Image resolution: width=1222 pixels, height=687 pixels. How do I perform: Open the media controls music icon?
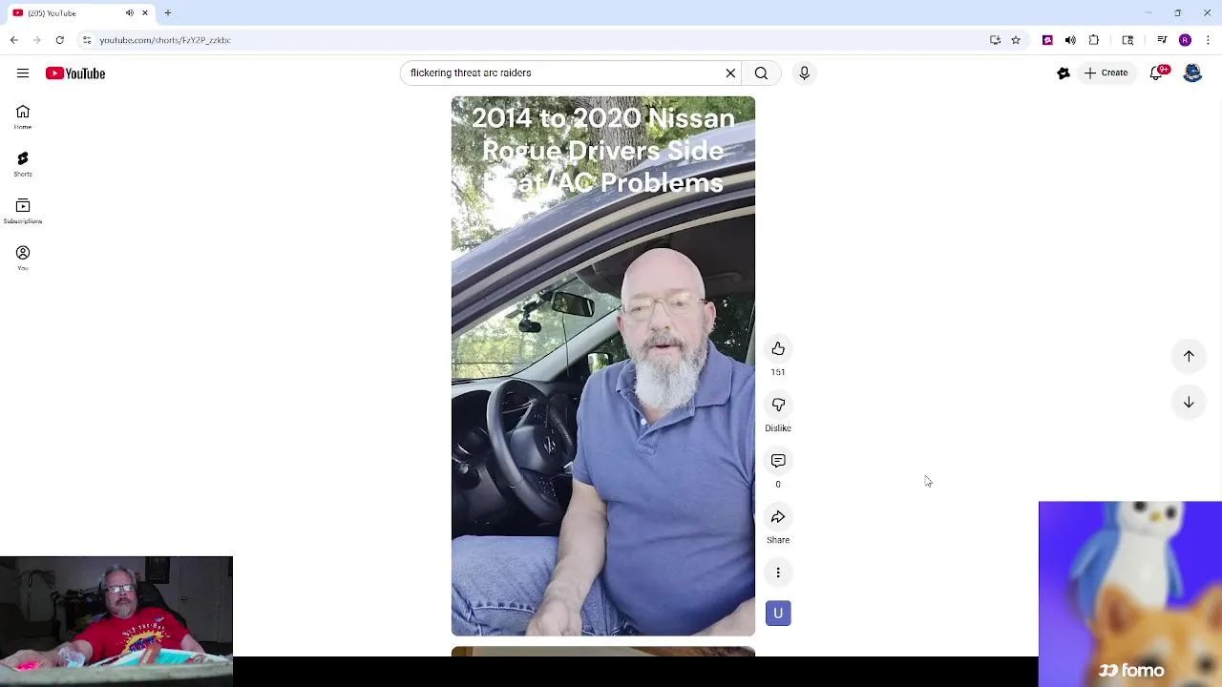(x=1162, y=40)
